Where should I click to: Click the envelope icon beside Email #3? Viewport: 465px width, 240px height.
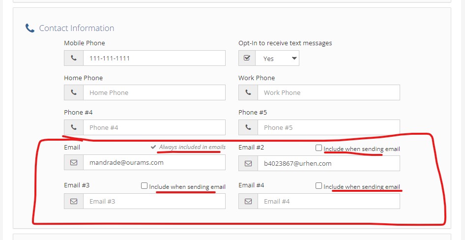pyautogui.click(x=74, y=201)
